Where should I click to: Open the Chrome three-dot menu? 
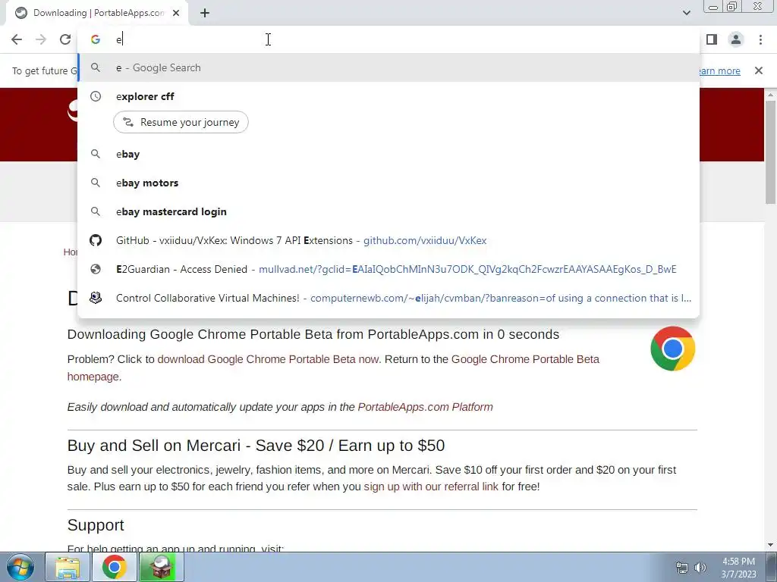[x=760, y=39]
